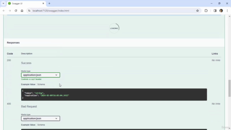Click "No links" in the 200 row
The height and width of the screenshot is (130, 231).
coord(216,60)
